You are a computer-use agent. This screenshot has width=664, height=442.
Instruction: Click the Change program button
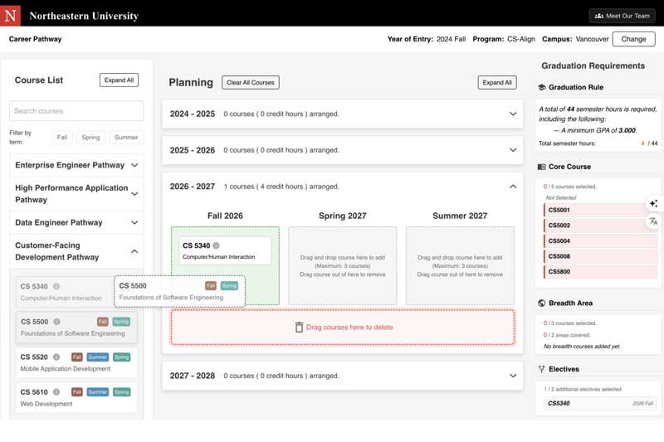633,39
